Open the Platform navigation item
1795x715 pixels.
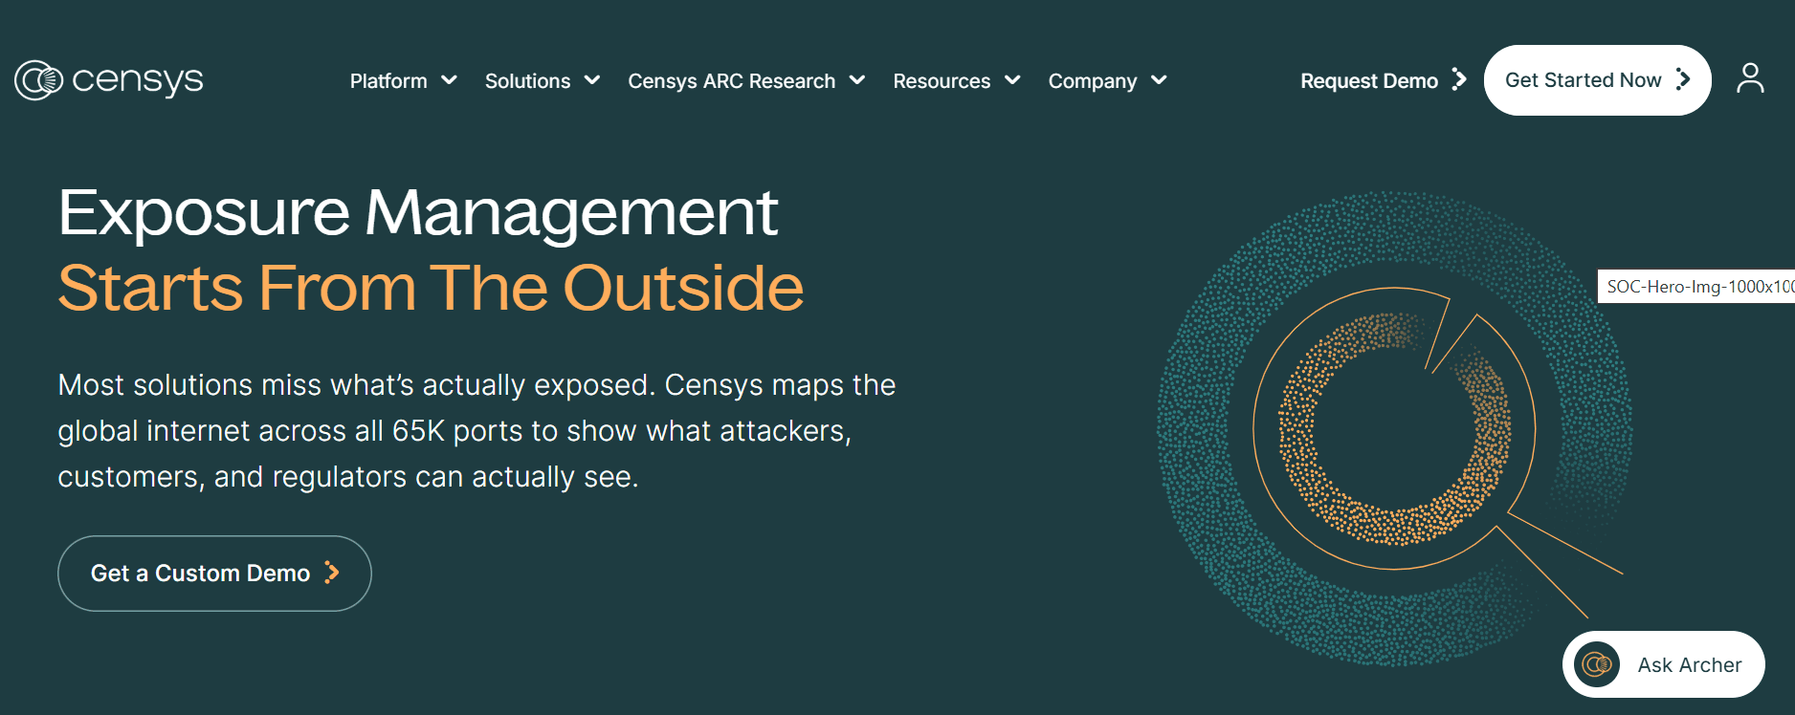pos(388,81)
